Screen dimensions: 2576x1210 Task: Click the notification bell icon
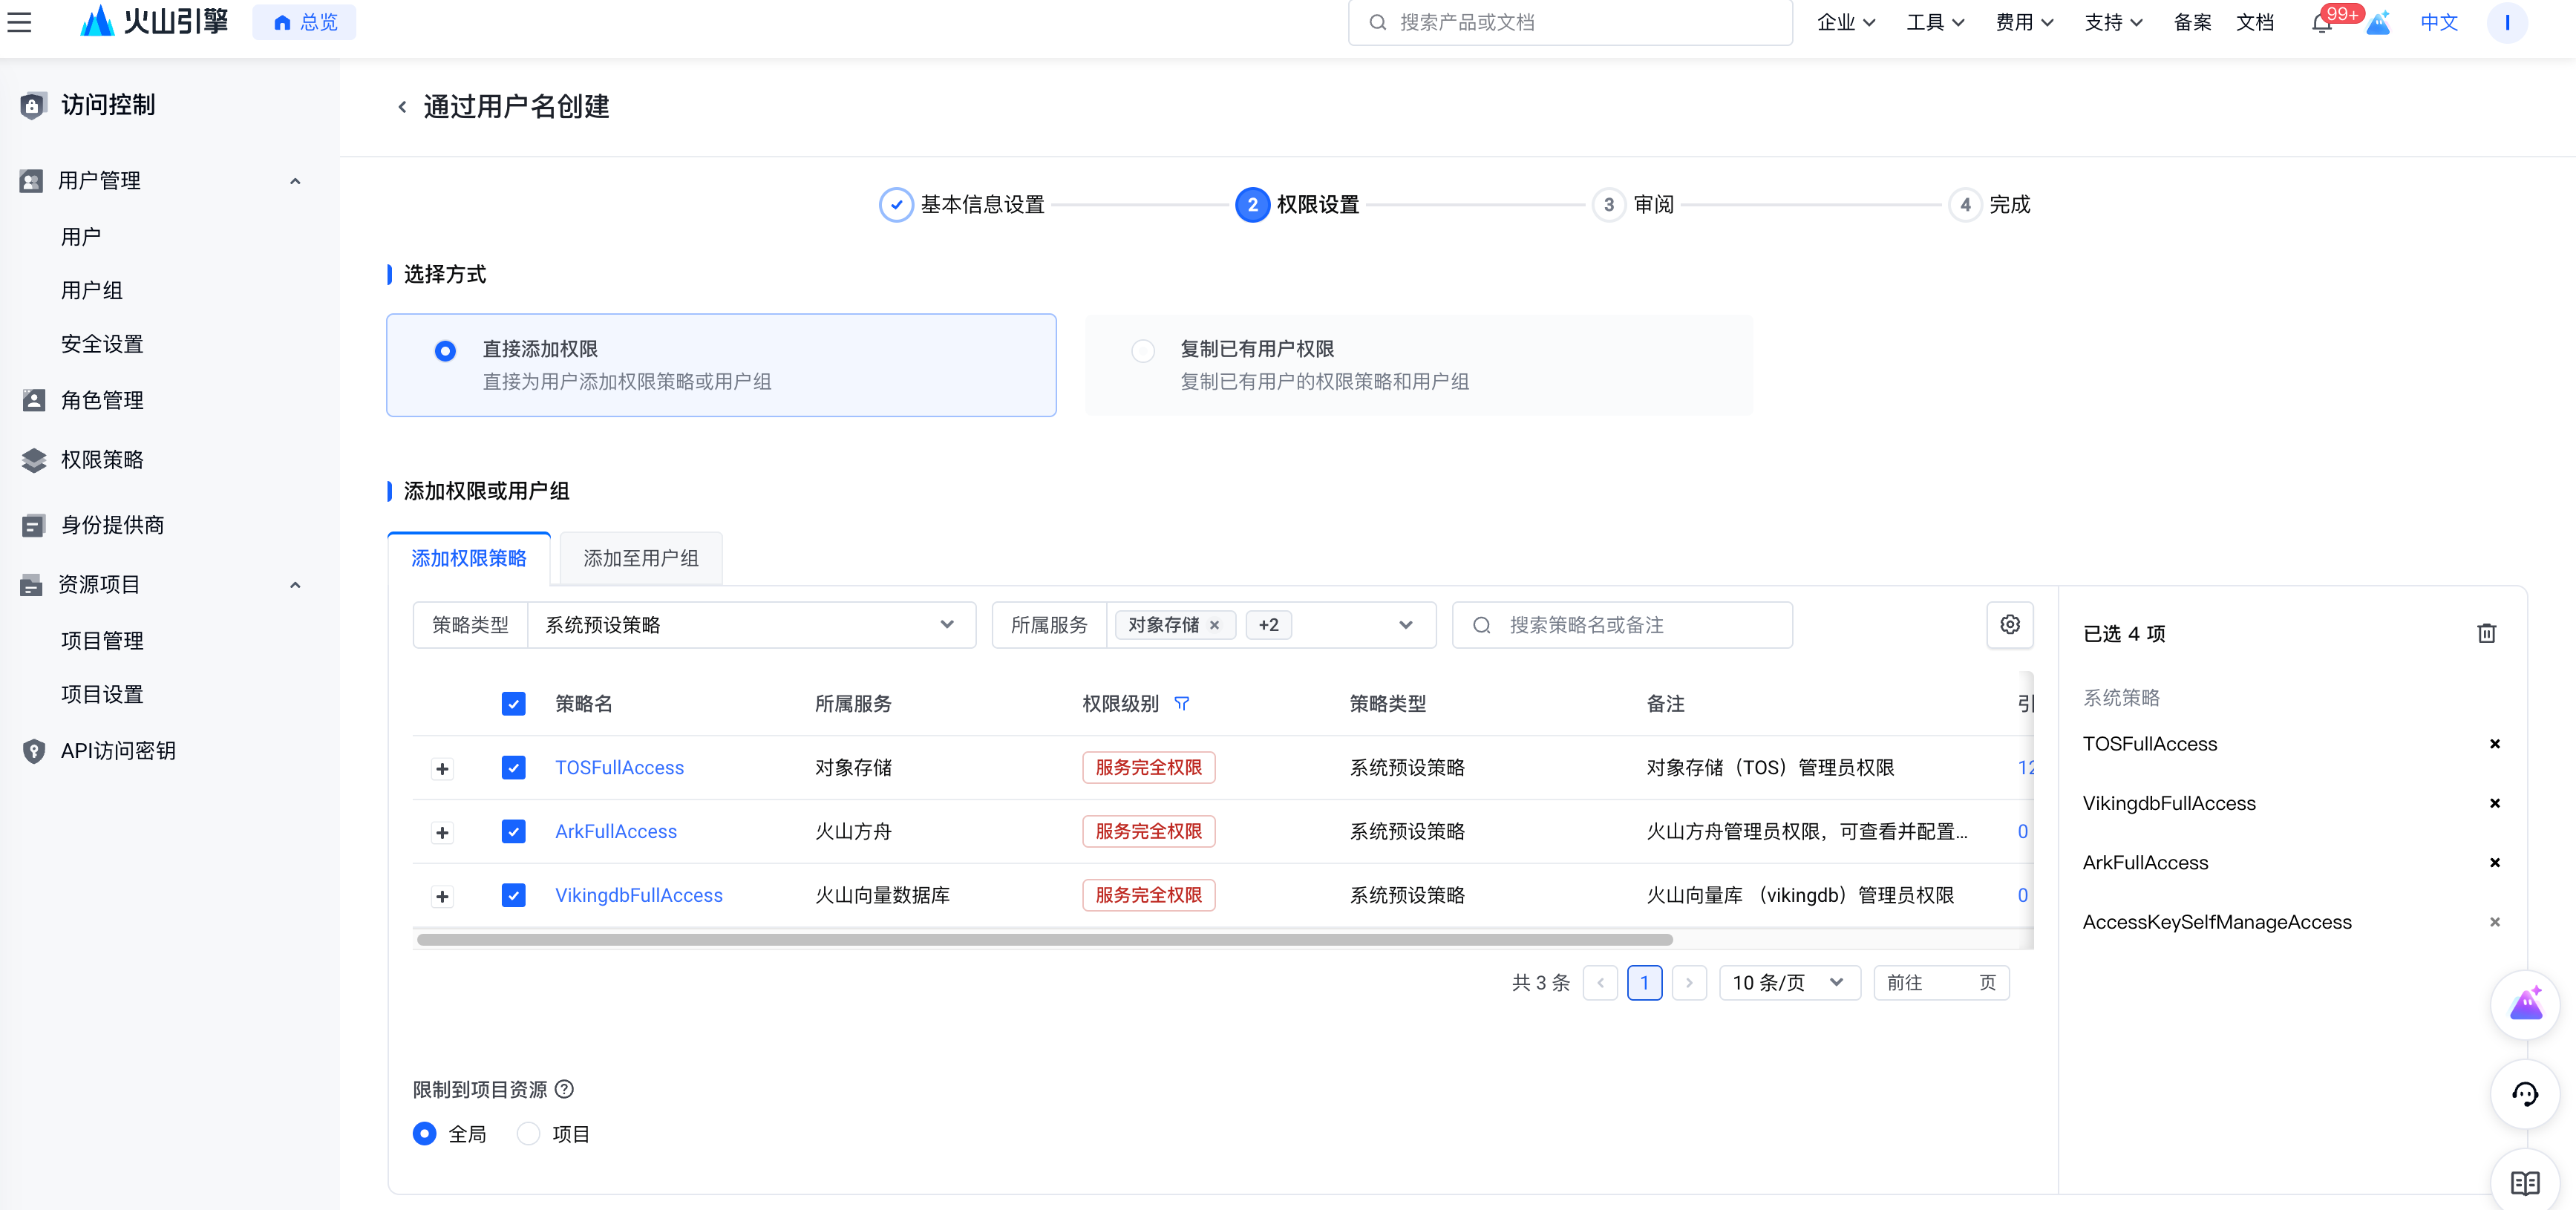2320,22
